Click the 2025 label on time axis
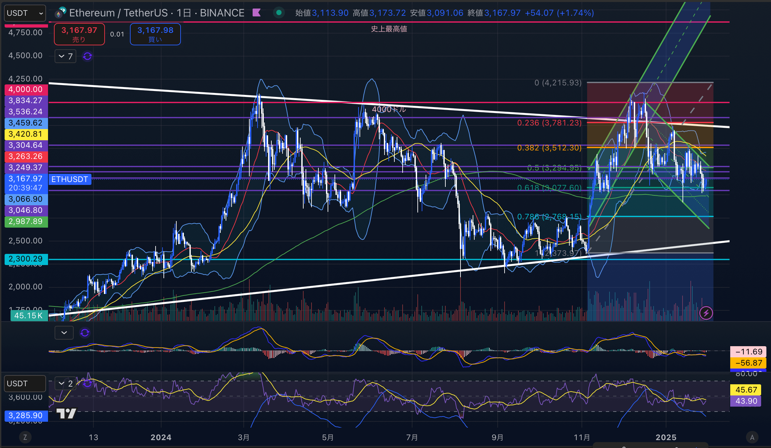Screen dimensions: 771x448 tap(666, 437)
